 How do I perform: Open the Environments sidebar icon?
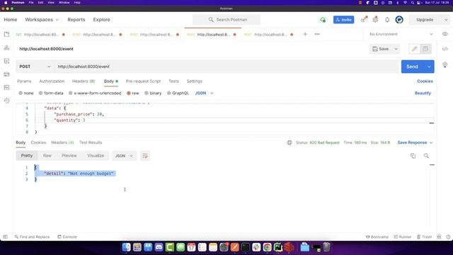tap(6, 61)
